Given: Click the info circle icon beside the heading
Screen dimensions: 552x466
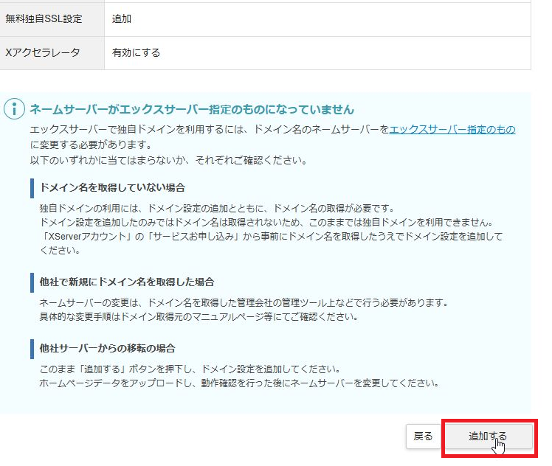Looking at the screenshot, I should point(14,109).
